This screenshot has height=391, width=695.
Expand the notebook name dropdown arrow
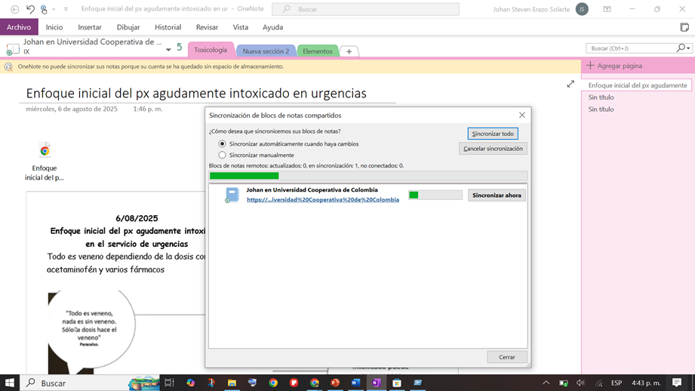click(168, 50)
